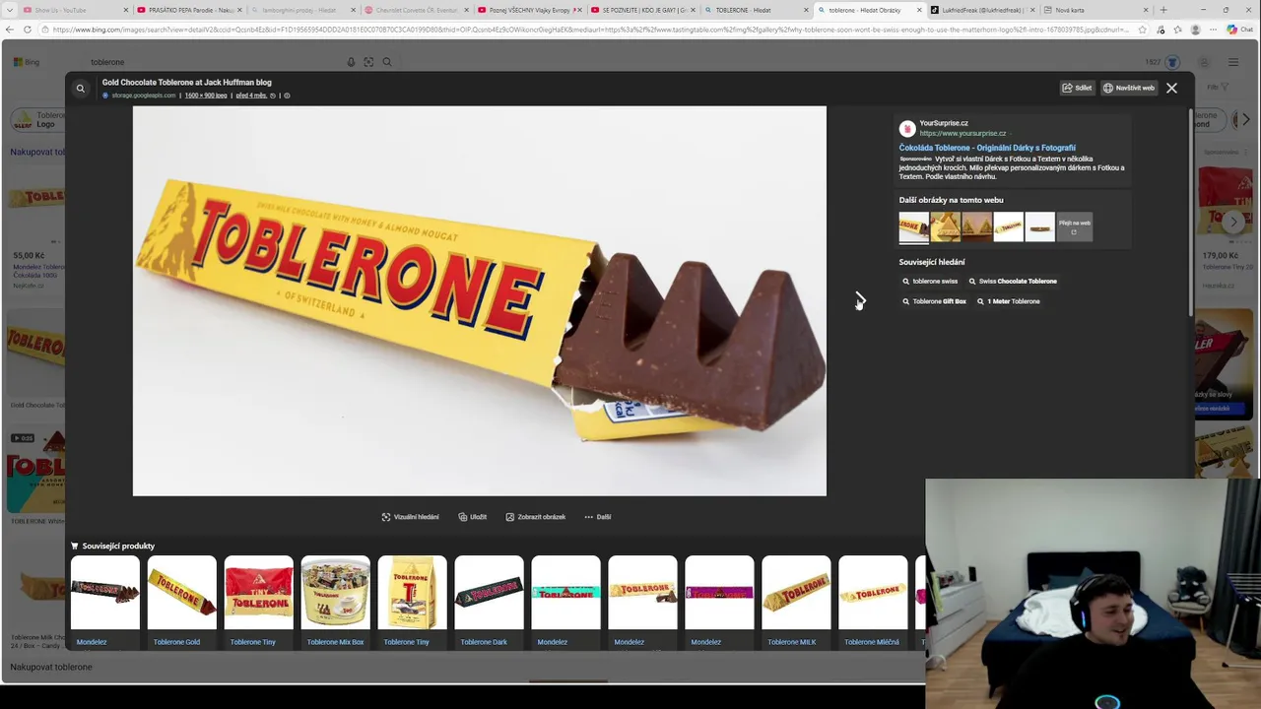Screen dimensions: 1261x709
Task: Close the Bing image detail viewer
Action: coord(1171,88)
